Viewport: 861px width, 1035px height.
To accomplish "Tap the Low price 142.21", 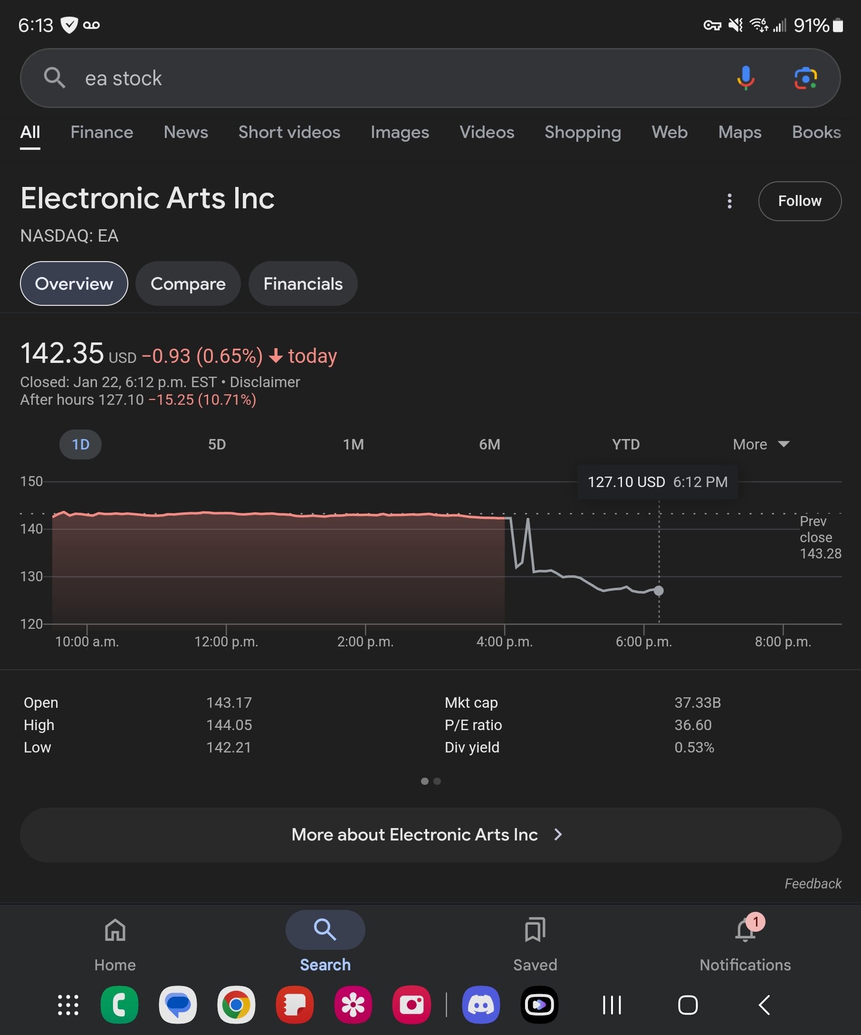I will 229,747.
